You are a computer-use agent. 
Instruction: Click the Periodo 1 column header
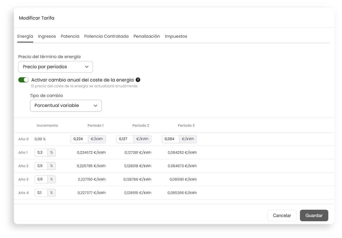[96, 126]
